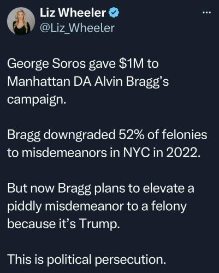Visit the @Liz_Wheeler handle link
This screenshot has width=219, height=273.
coord(77,28)
